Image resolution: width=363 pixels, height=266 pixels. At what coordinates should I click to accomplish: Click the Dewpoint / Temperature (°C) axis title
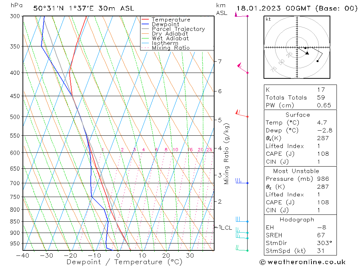pyautogui.click(x=125, y=262)
